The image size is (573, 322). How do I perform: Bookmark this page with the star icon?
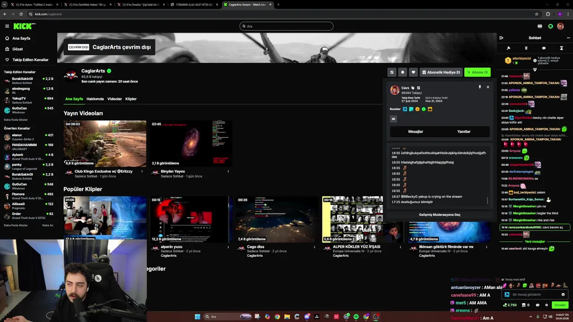pyautogui.click(x=537, y=14)
